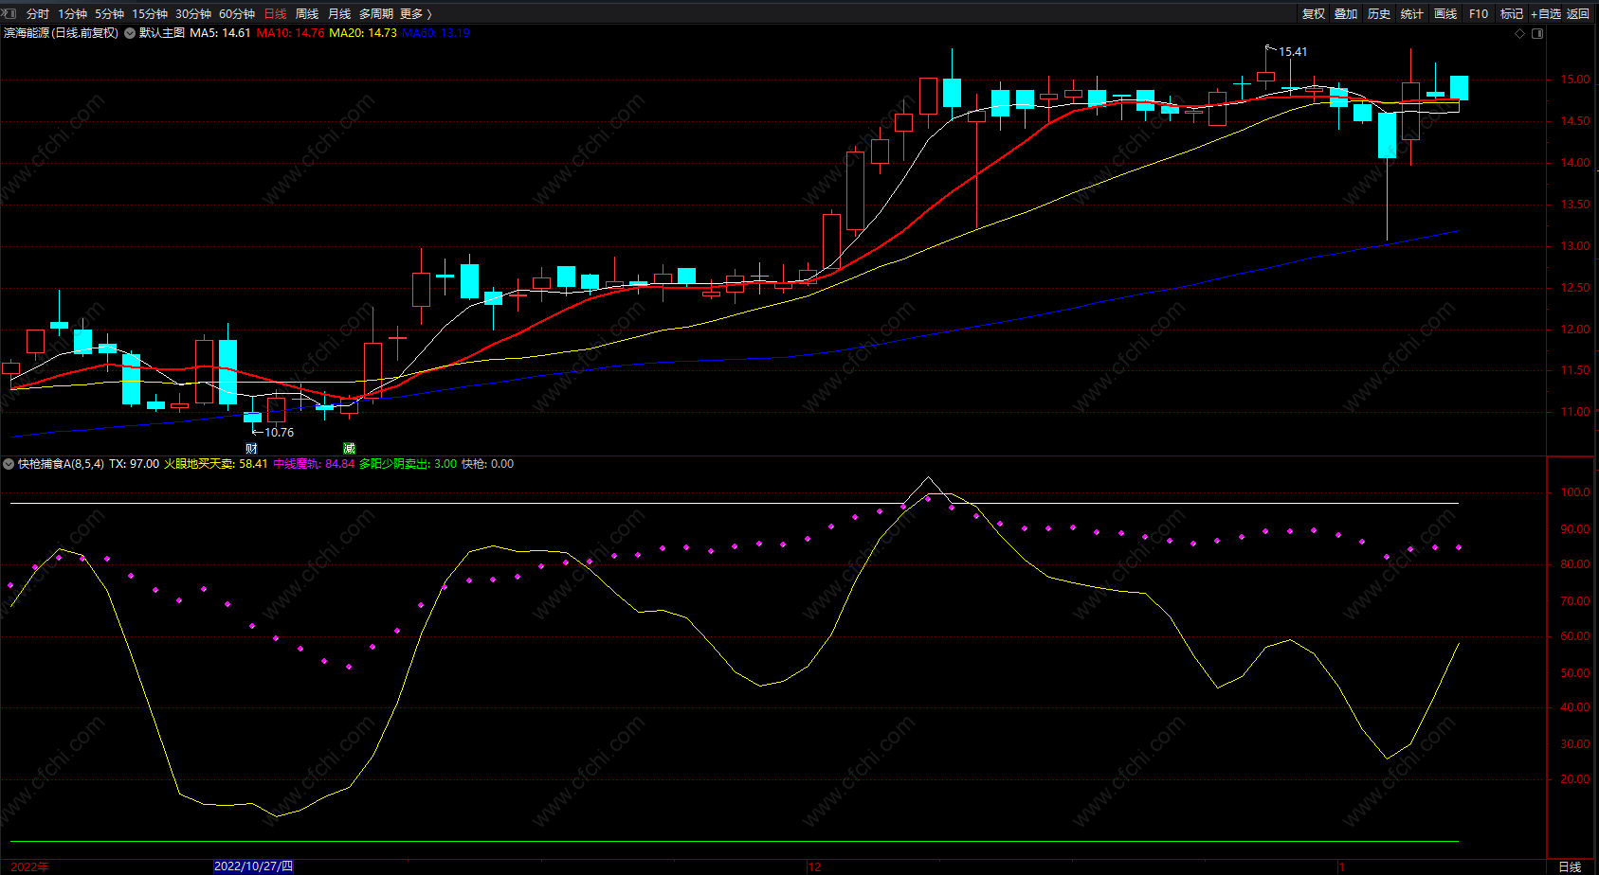This screenshot has height=875, width=1599.
Task: Select the 30分钟 period tab
Action: pos(193,14)
